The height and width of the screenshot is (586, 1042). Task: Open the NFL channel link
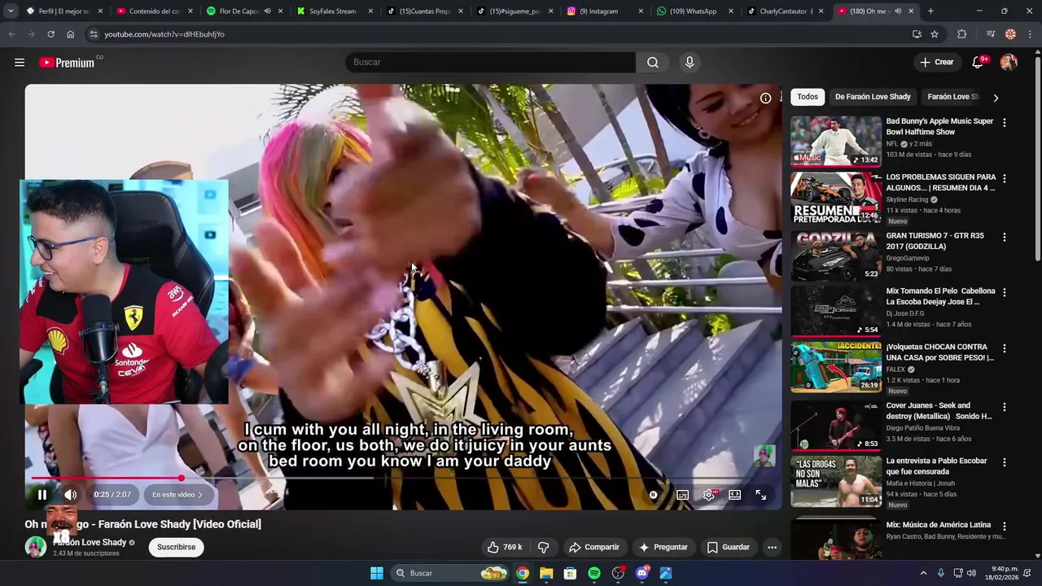[892, 143]
